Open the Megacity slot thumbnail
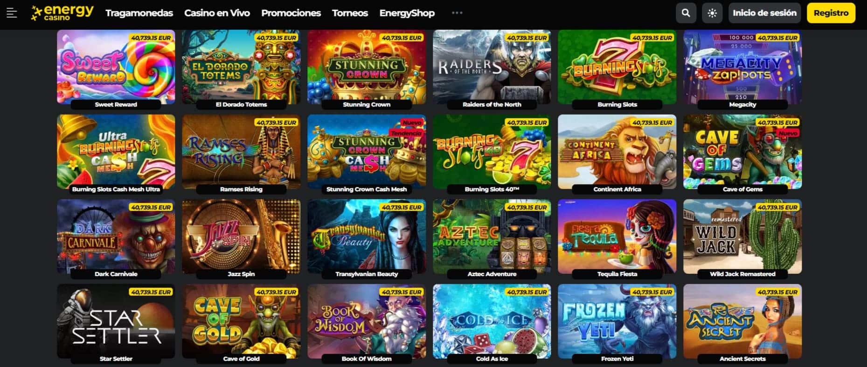The height and width of the screenshot is (367, 867). (x=742, y=67)
